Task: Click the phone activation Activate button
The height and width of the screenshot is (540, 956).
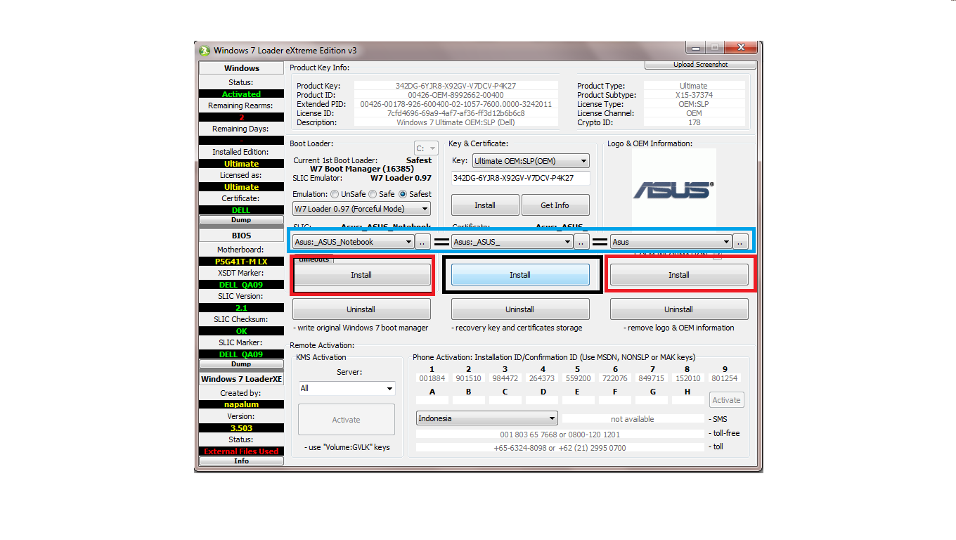Action: [x=727, y=400]
